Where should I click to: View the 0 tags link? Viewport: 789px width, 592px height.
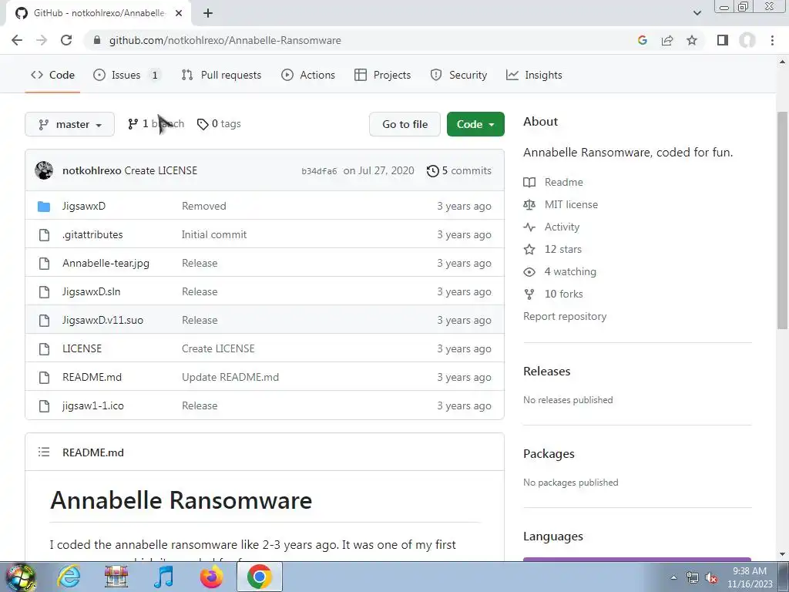219,124
